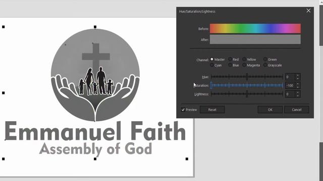Select the Cyan channel radio button
Screen dimensions: 323x181
click(212, 65)
